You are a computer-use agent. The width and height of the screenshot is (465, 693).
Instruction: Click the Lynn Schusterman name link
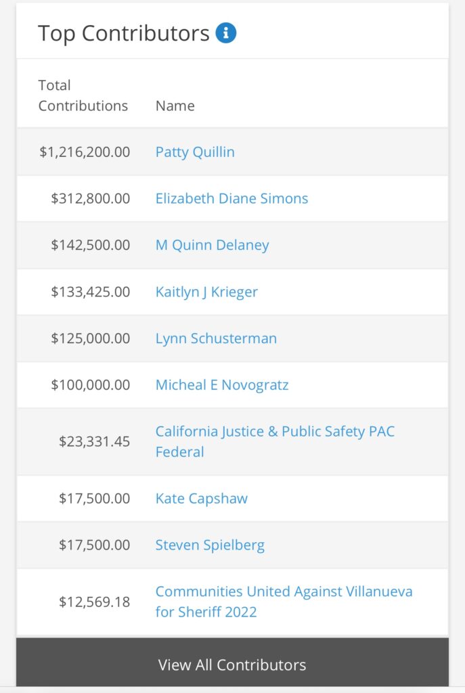pos(216,338)
